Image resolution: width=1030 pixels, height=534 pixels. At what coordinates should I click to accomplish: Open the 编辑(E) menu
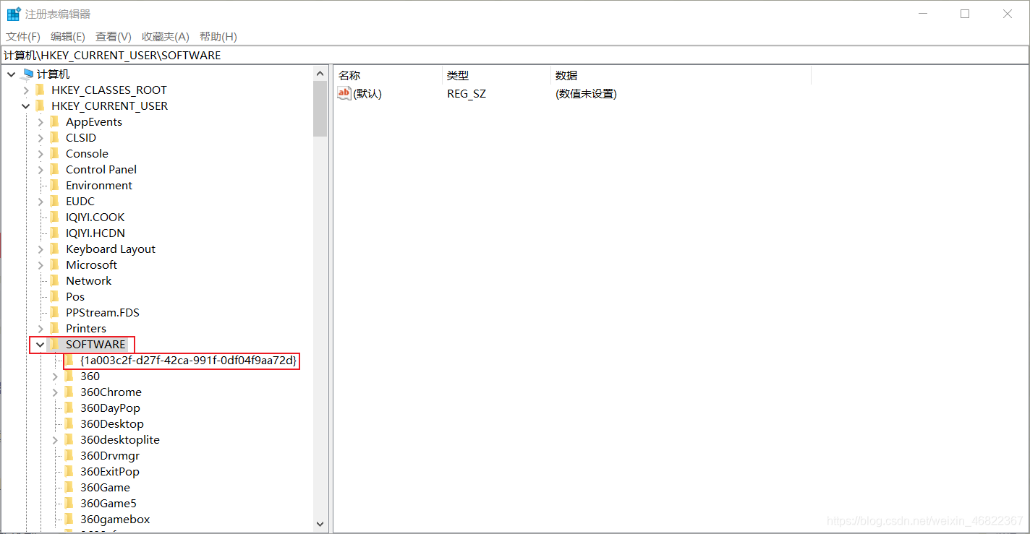tap(67, 36)
